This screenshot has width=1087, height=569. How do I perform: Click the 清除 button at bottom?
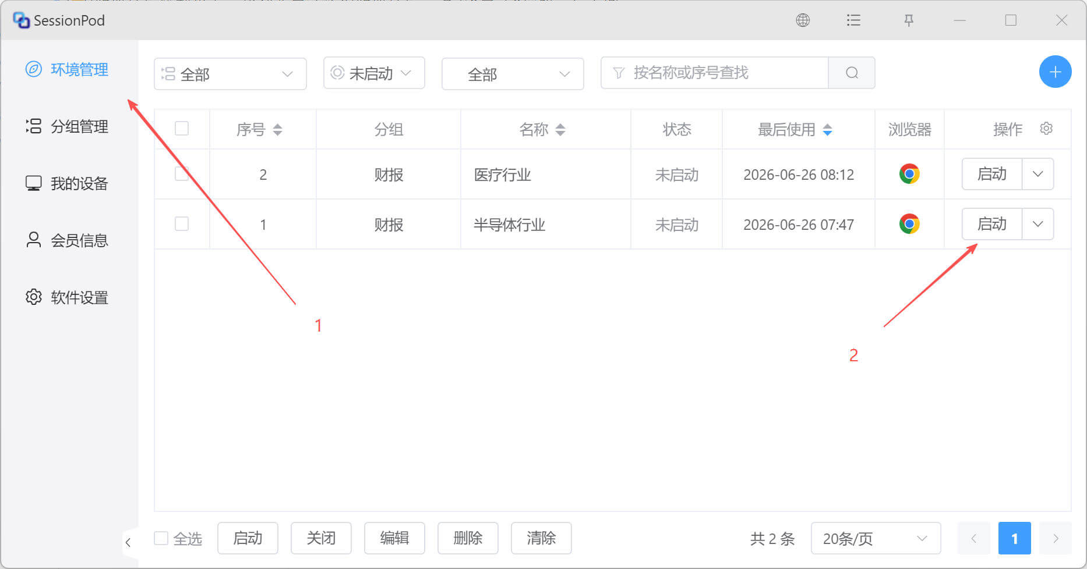tap(541, 538)
